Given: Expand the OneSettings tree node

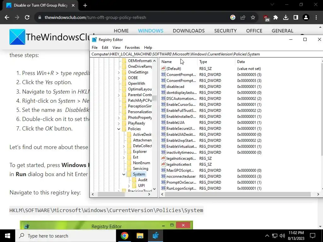Looking at the screenshot, I should [x=119, y=72].
